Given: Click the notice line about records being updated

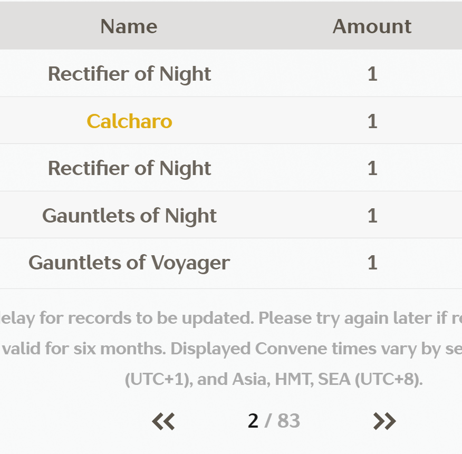Looking at the screenshot, I should pos(231,318).
